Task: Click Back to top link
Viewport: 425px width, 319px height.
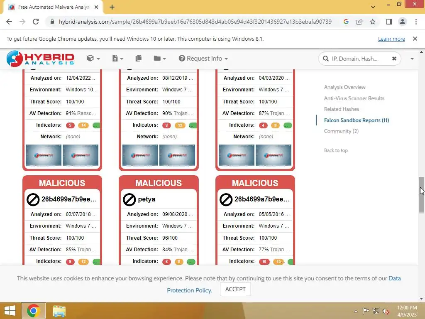Action: (x=336, y=150)
